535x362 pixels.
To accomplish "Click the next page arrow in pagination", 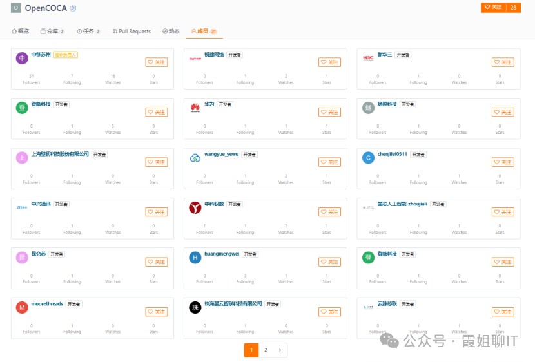I will (x=280, y=350).
